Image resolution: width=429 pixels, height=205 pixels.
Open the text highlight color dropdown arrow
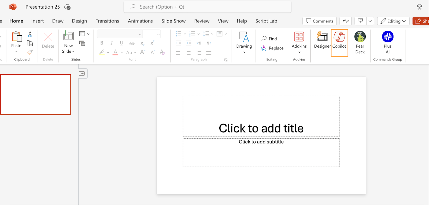[x=108, y=52]
